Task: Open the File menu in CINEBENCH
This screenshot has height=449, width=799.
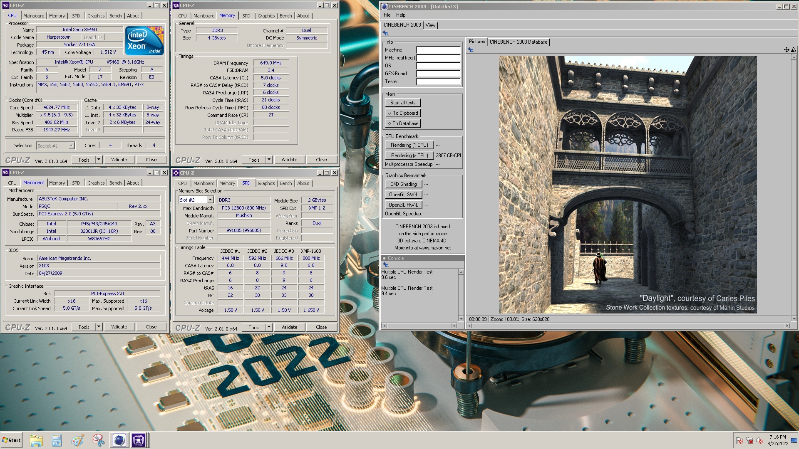Action: click(387, 15)
